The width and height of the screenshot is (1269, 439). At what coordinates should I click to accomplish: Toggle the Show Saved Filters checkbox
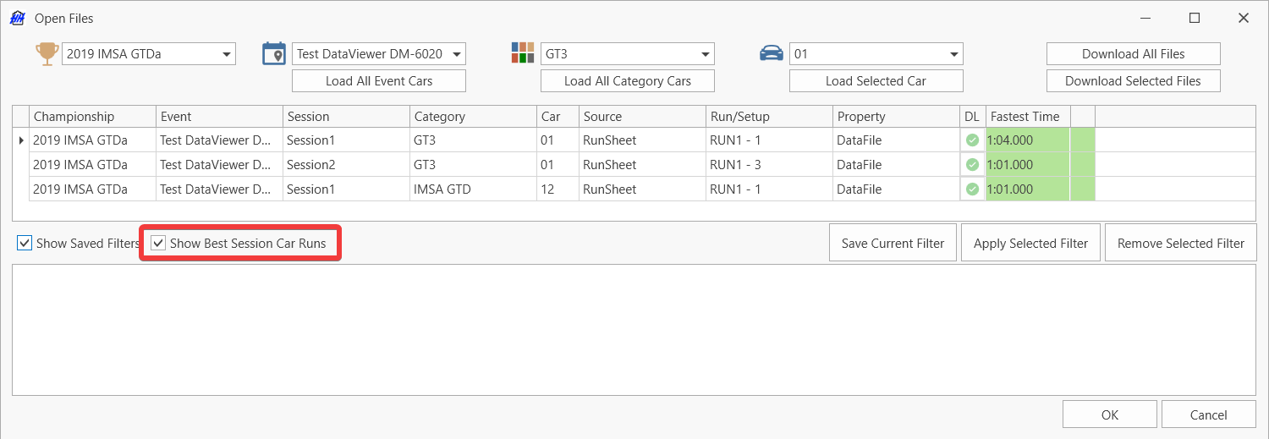click(25, 244)
